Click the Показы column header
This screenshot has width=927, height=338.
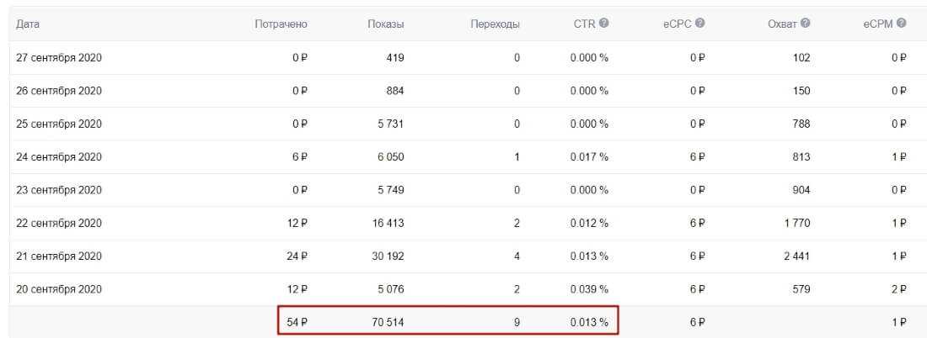tap(386, 24)
